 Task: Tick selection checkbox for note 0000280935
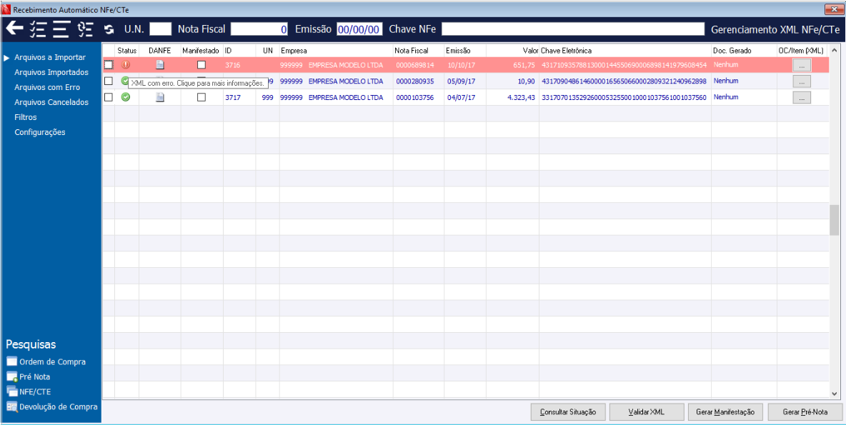(109, 81)
